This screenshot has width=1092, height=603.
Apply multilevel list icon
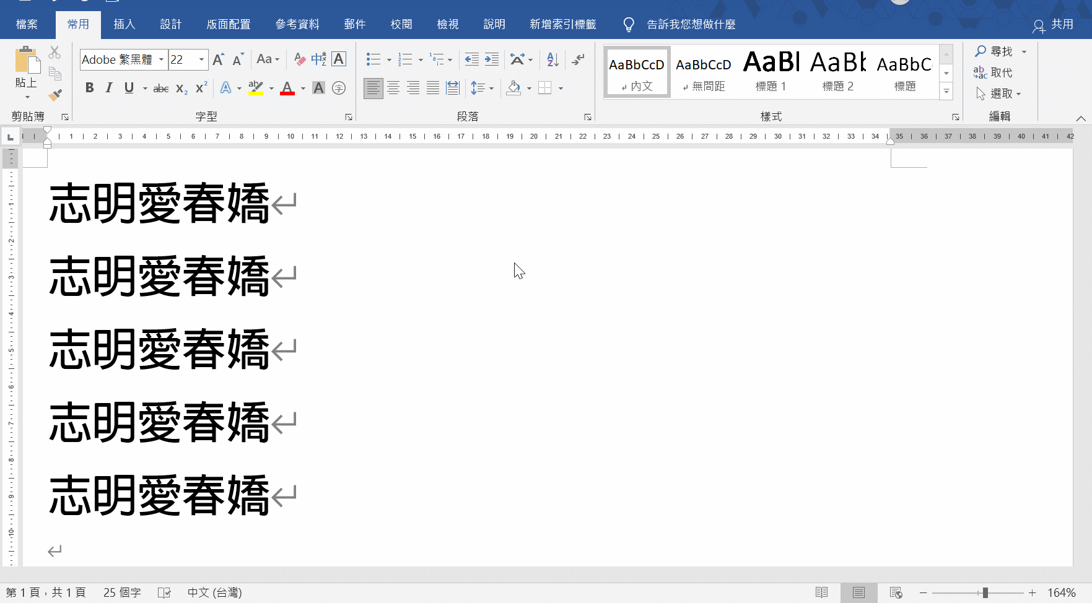(437, 59)
